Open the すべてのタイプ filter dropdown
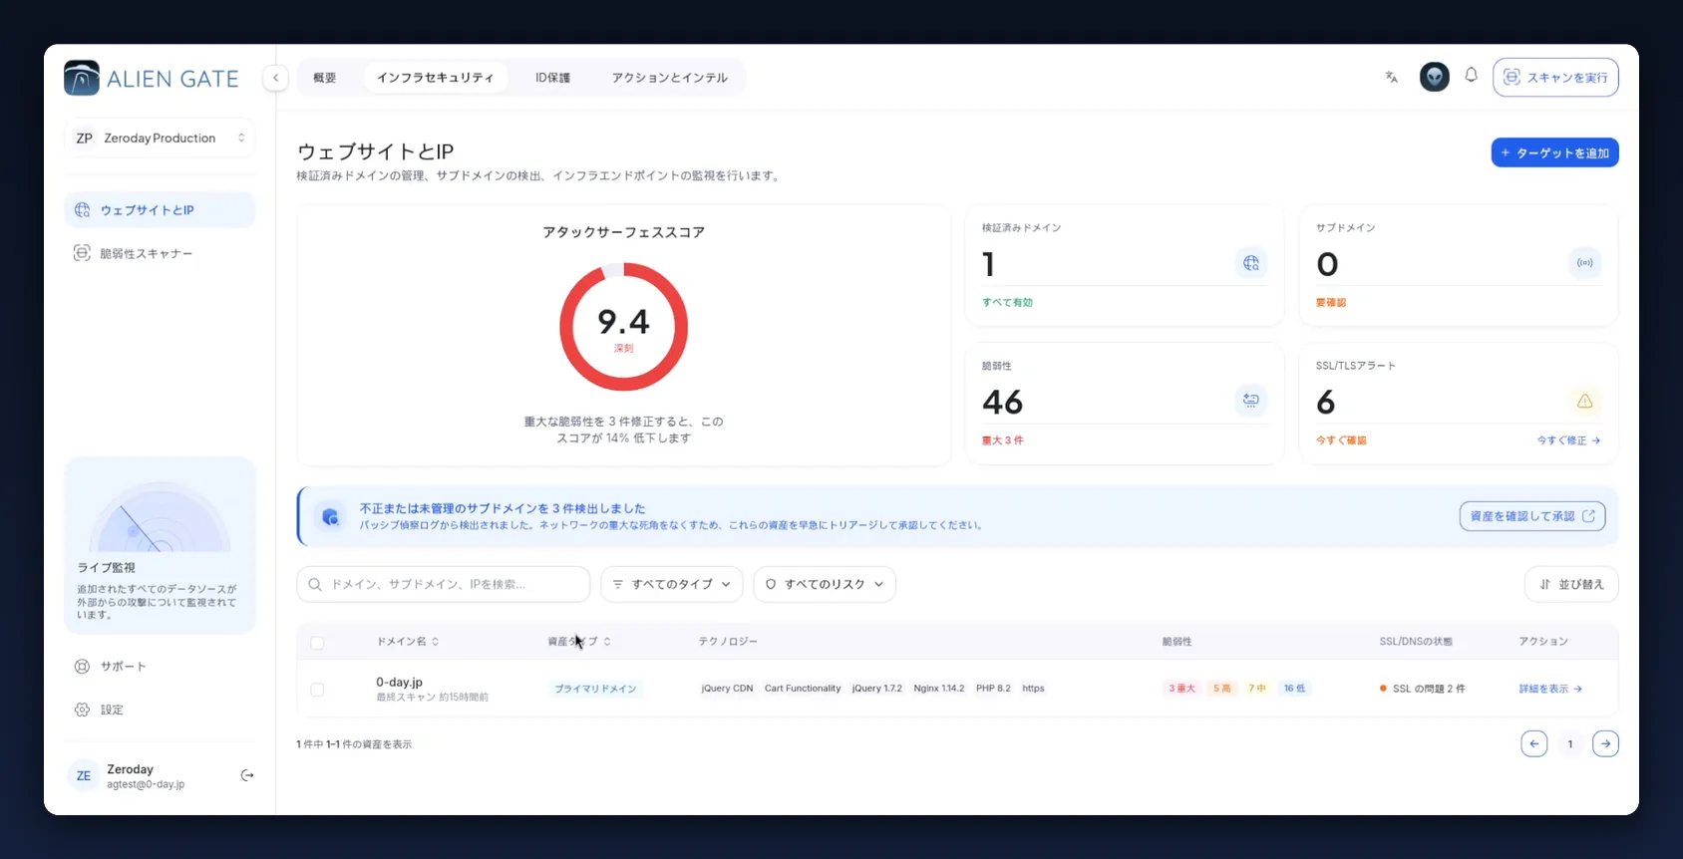The width and height of the screenshot is (1683, 859). point(672,584)
